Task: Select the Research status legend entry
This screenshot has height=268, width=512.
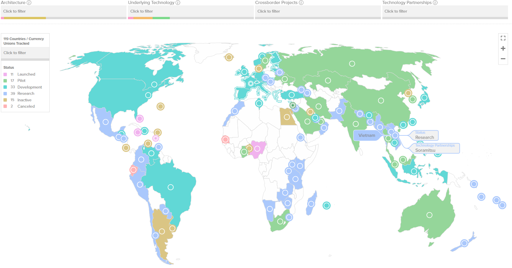Action: (26, 94)
